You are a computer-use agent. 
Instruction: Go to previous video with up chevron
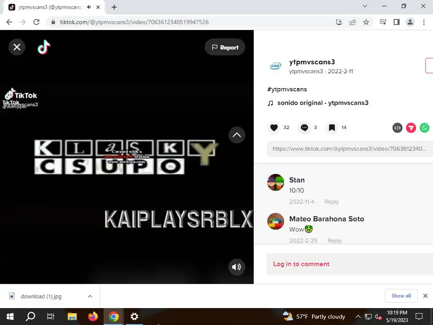pos(237,135)
